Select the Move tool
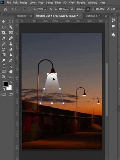Viewport: 120px width, 160px height. (4, 22)
